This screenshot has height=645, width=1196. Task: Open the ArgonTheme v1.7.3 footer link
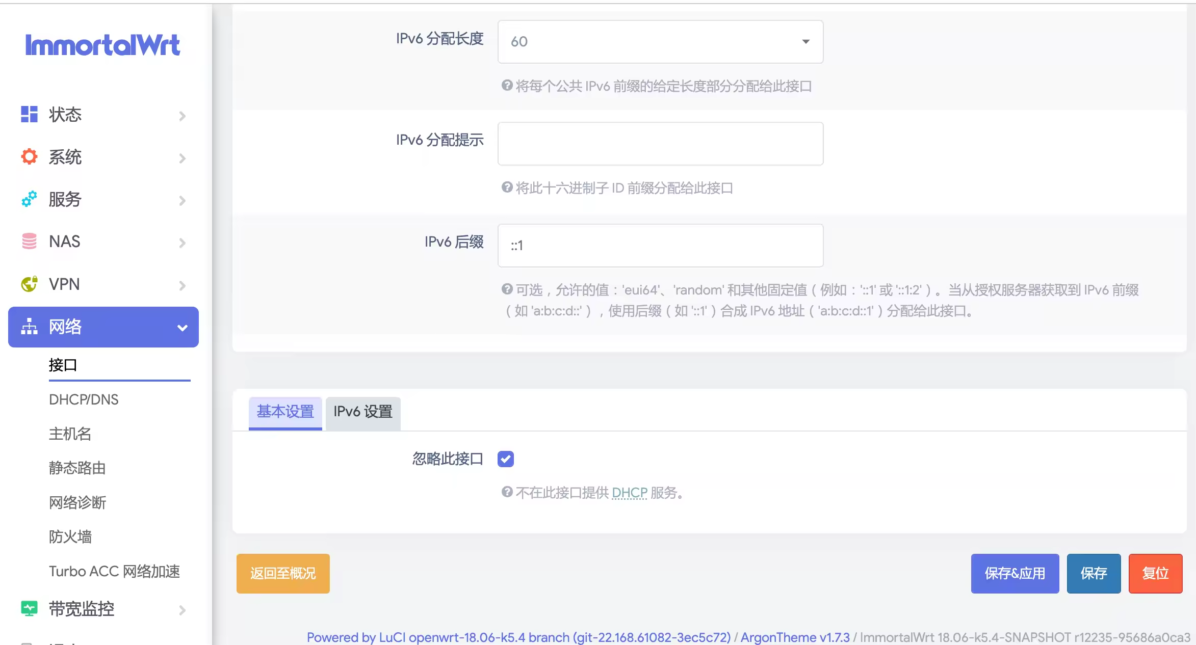(795, 637)
